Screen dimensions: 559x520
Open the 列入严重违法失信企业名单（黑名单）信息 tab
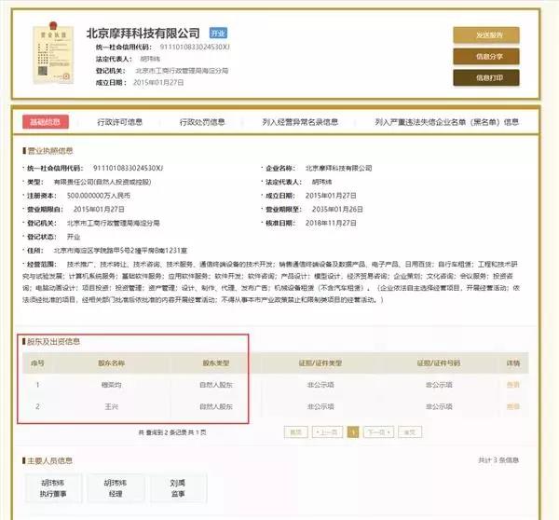point(446,122)
